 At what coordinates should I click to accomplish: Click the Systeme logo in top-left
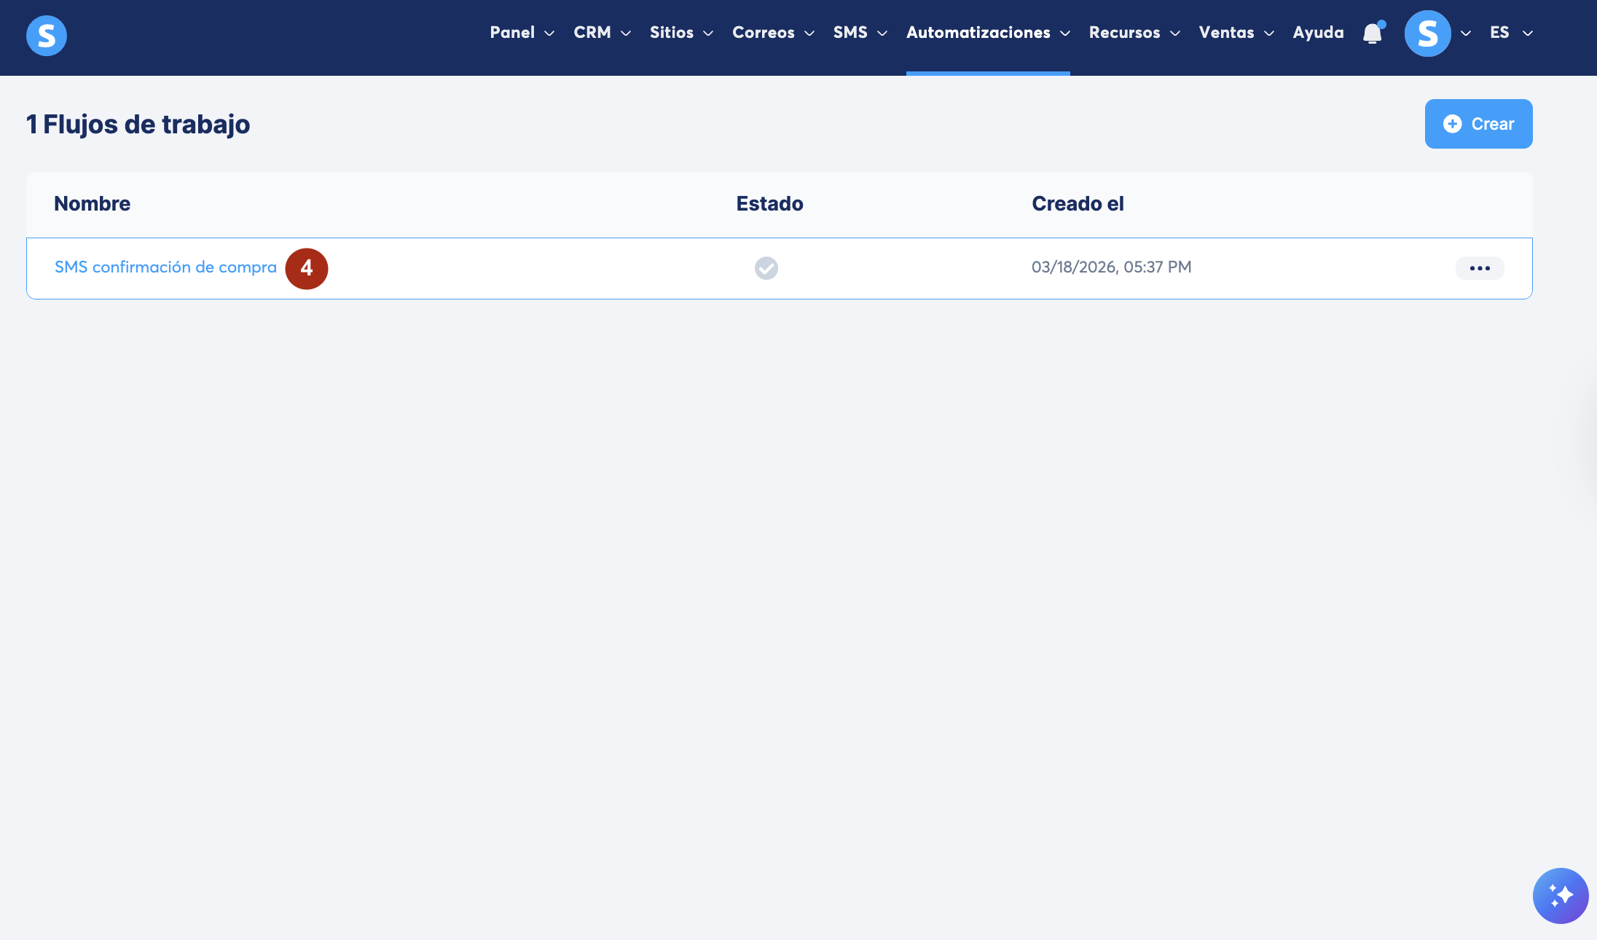[x=47, y=35]
